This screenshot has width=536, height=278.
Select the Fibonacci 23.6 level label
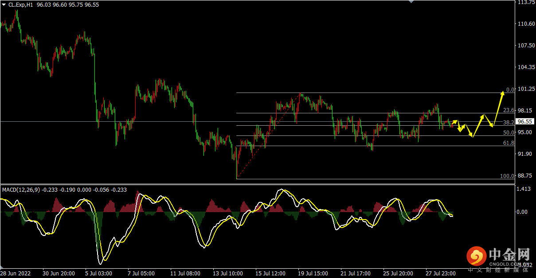(x=509, y=110)
